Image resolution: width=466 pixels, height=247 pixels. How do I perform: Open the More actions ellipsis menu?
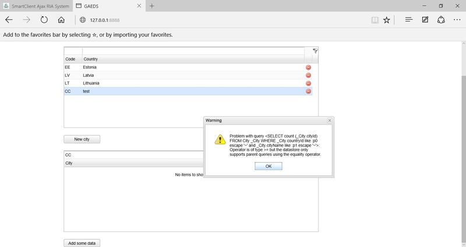(x=457, y=20)
